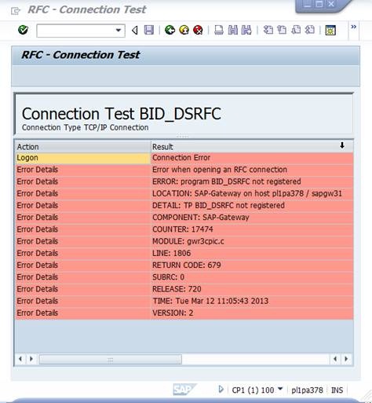Viewport: 372px width, 403px height.
Task: Expand the toolbar overflow chevrons
Action: (x=353, y=27)
